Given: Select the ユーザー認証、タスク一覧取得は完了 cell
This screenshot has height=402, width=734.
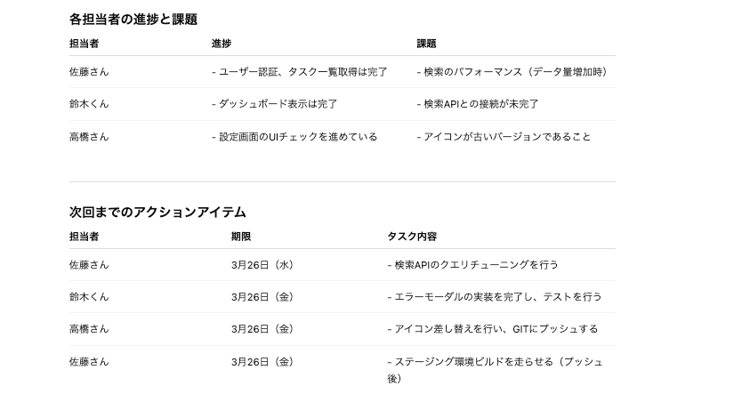Looking at the screenshot, I should point(300,72).
